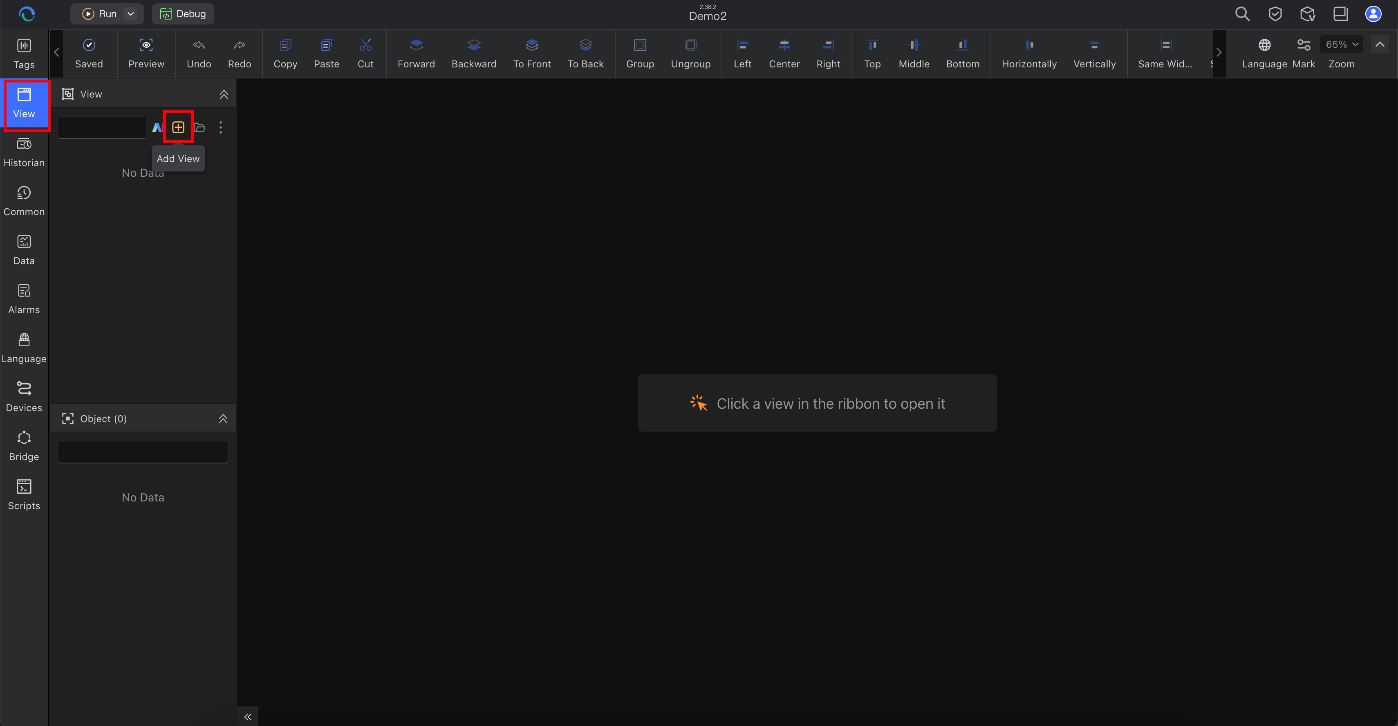The height and width of the screenshot is (726, 1398).
Task: Collapse the side panel with double chevron
Action: [x=248, y=716]
